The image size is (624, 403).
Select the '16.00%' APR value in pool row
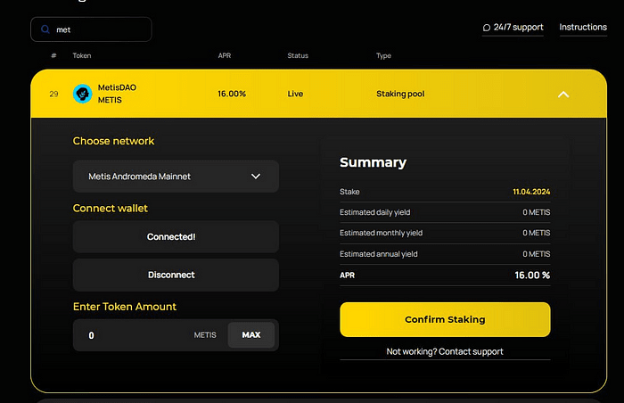[232, 94]
